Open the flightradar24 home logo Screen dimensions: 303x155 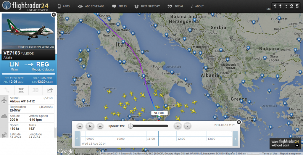click(25, 6)
